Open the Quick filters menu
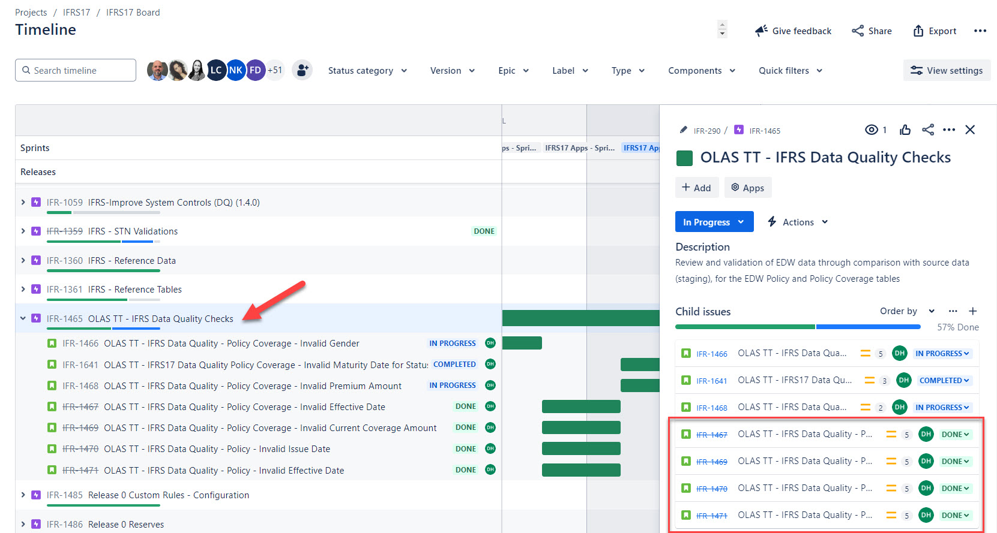The height and width of the screenshot is (533, 997). pos(791,70)
